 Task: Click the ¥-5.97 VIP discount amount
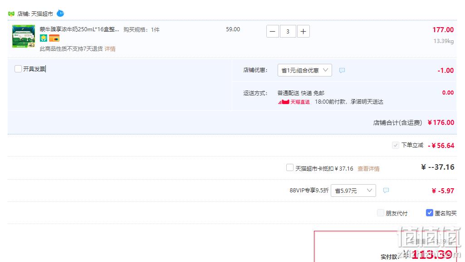tap(443, 191)
